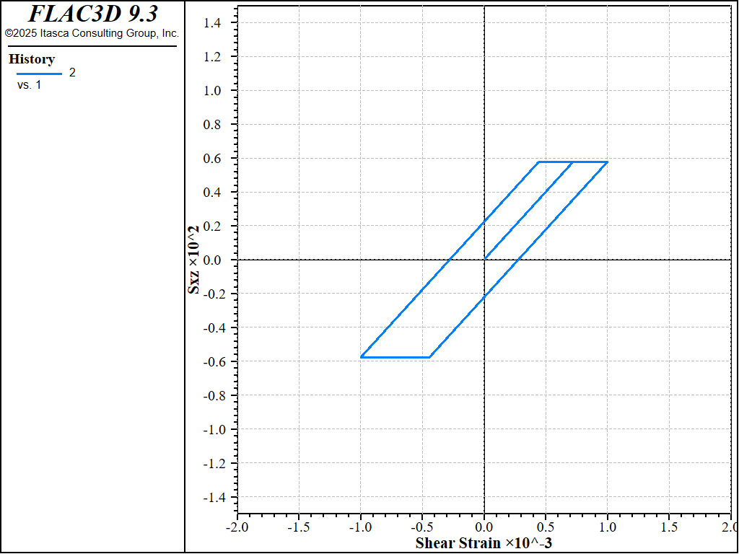Image resolution: width=739 pixels, height=554 pixels.
Task: Click the upper-right tip of hysteresis loop
Action: pyautogui.click(x=607, y=162)
